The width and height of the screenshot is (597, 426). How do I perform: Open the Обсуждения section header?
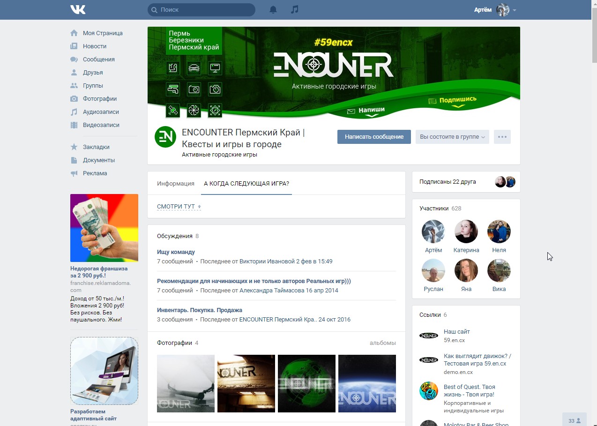coord(175,236)
